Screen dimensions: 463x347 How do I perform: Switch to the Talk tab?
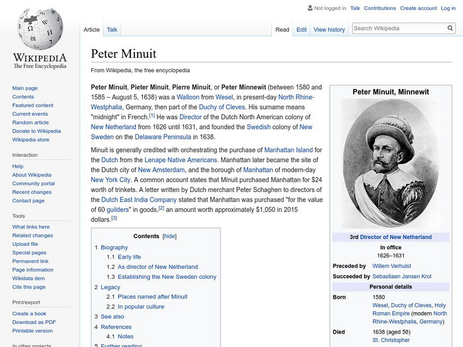[112, 29]
